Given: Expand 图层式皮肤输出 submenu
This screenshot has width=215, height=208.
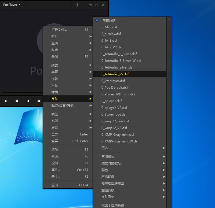Looking at the screenshot, I should (x=130, y=183).
